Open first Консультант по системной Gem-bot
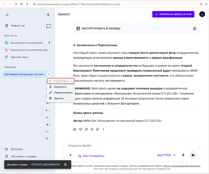209x174 pixels. click(24, 43)
